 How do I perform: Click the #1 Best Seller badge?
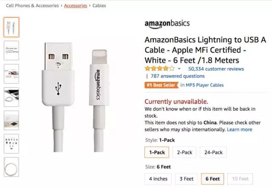tap(161, 85)
